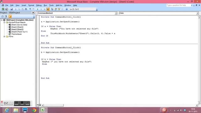
Task: Open the Format menu
Action: [31, 5]
